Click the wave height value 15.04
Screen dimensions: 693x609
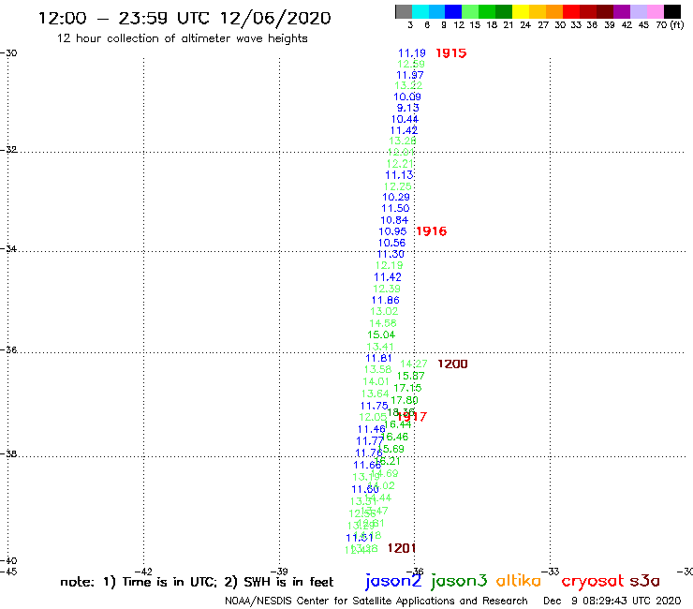pyautogui.click(x=381, y=334)
